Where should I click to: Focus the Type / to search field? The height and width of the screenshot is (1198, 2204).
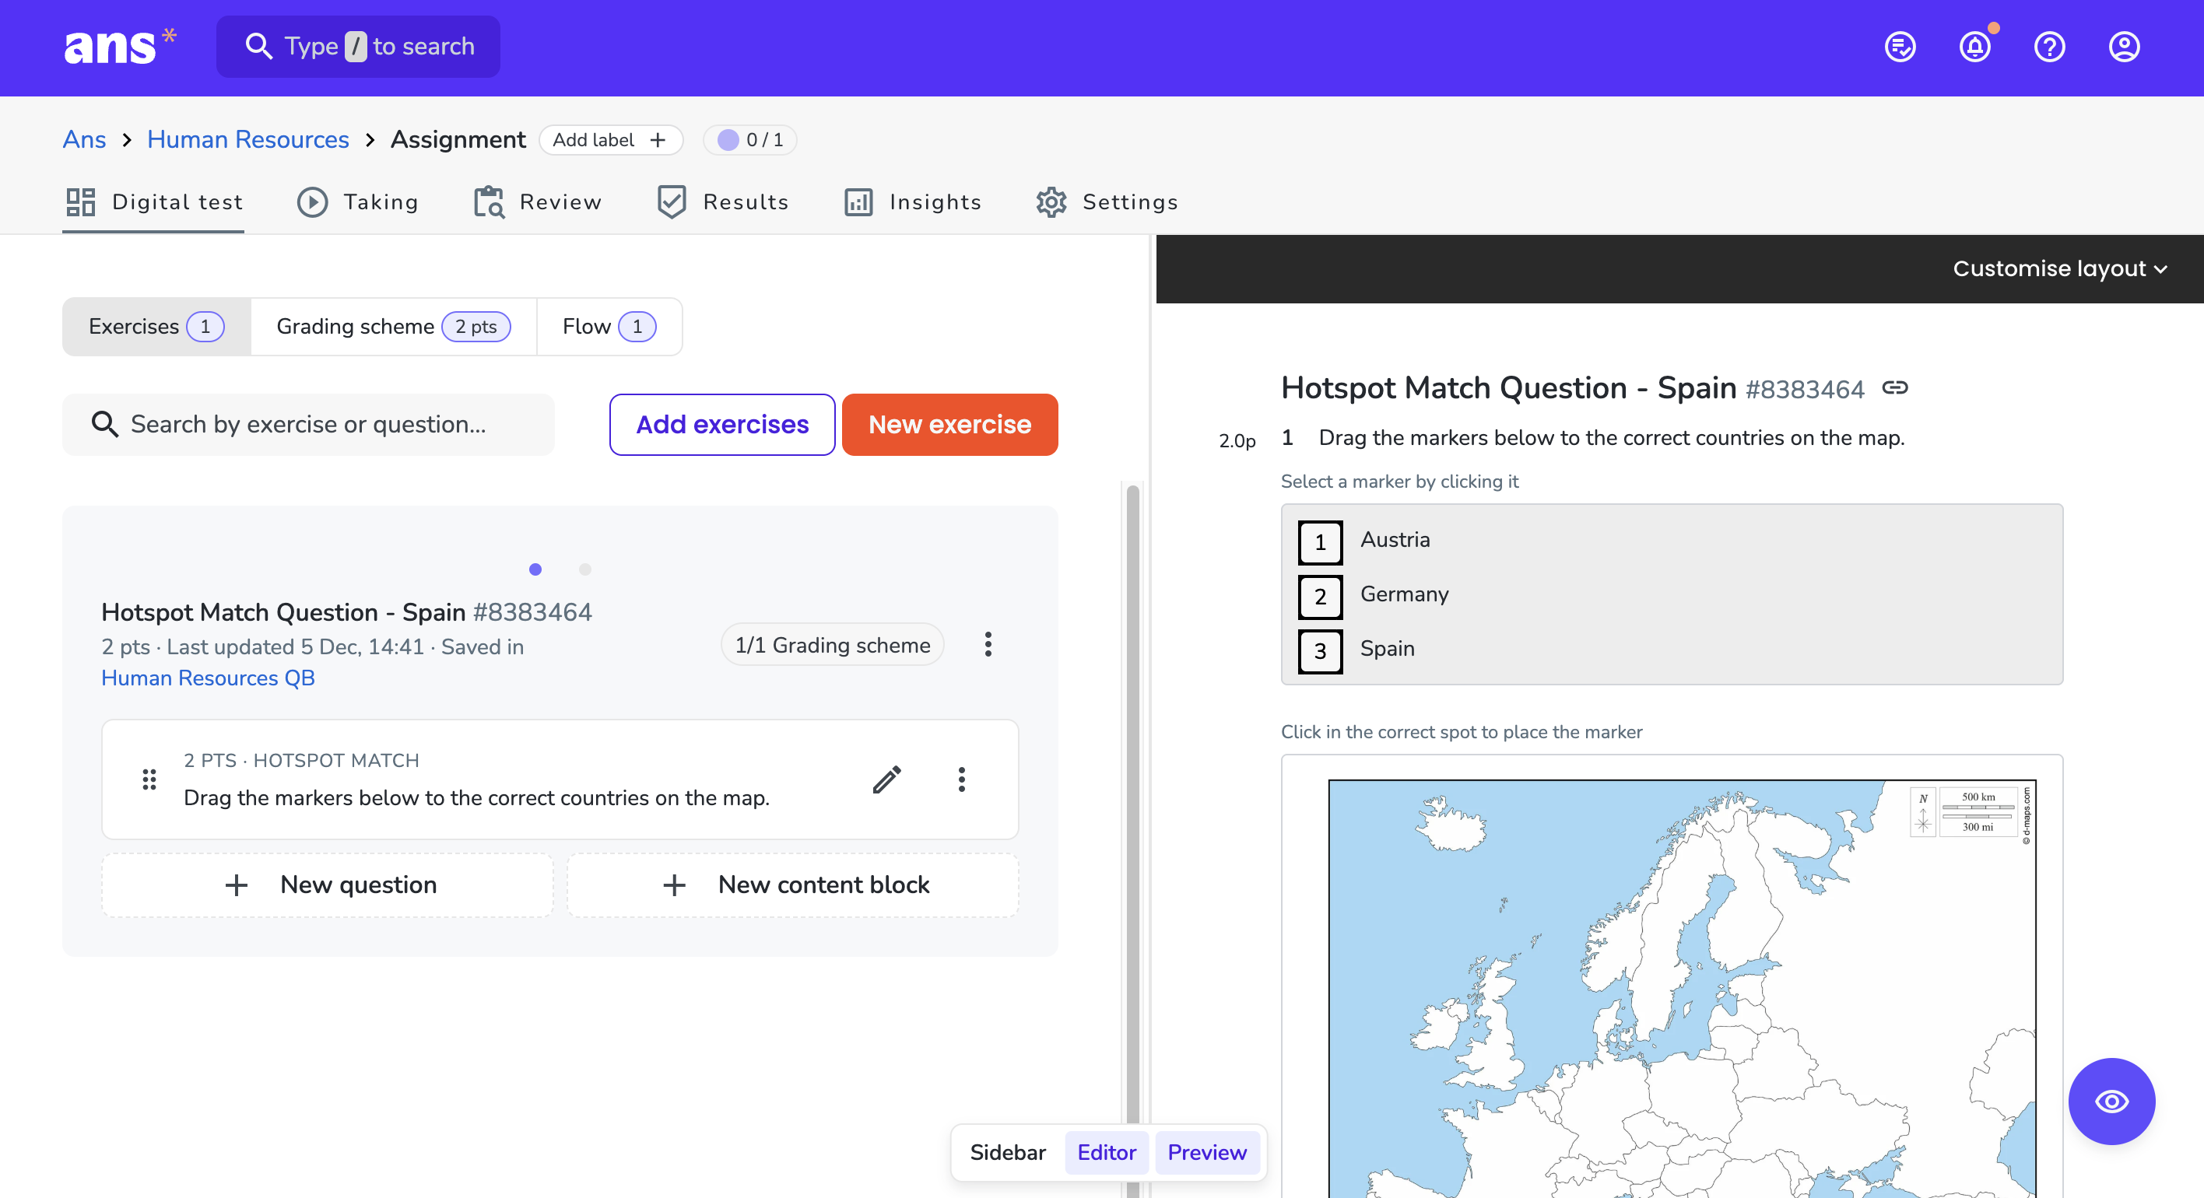(358, 46)
